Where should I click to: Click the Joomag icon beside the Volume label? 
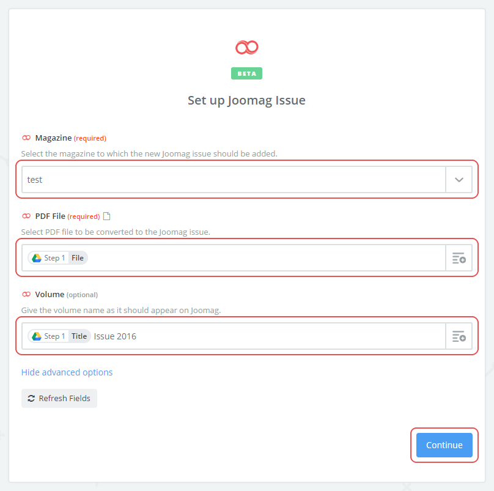pyautogui.click(x=26, y=295)
